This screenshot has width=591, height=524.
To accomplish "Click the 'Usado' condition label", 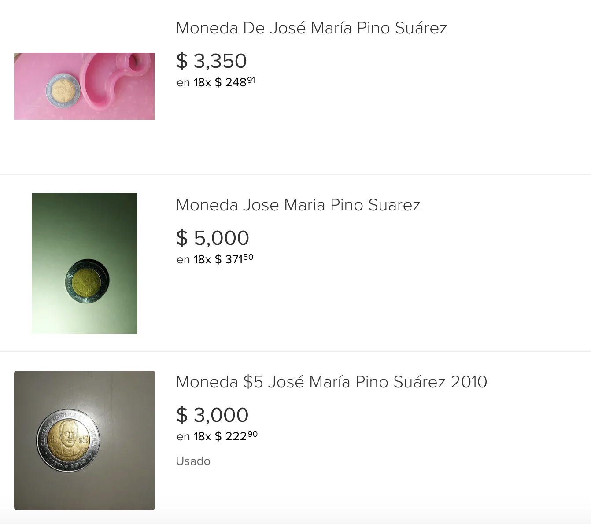I will pyautogui.click(x=193, y=461).
